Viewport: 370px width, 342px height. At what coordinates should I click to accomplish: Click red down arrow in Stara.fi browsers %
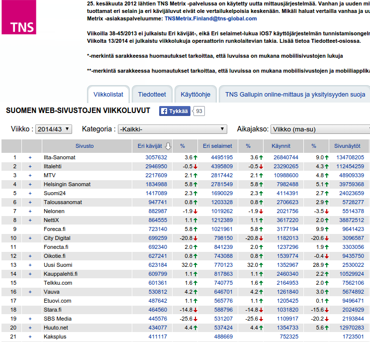(261, 310)
